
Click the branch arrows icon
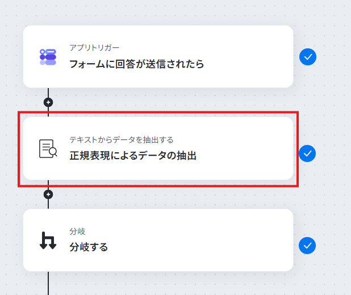pyautogui.click(x=48, y=240)
